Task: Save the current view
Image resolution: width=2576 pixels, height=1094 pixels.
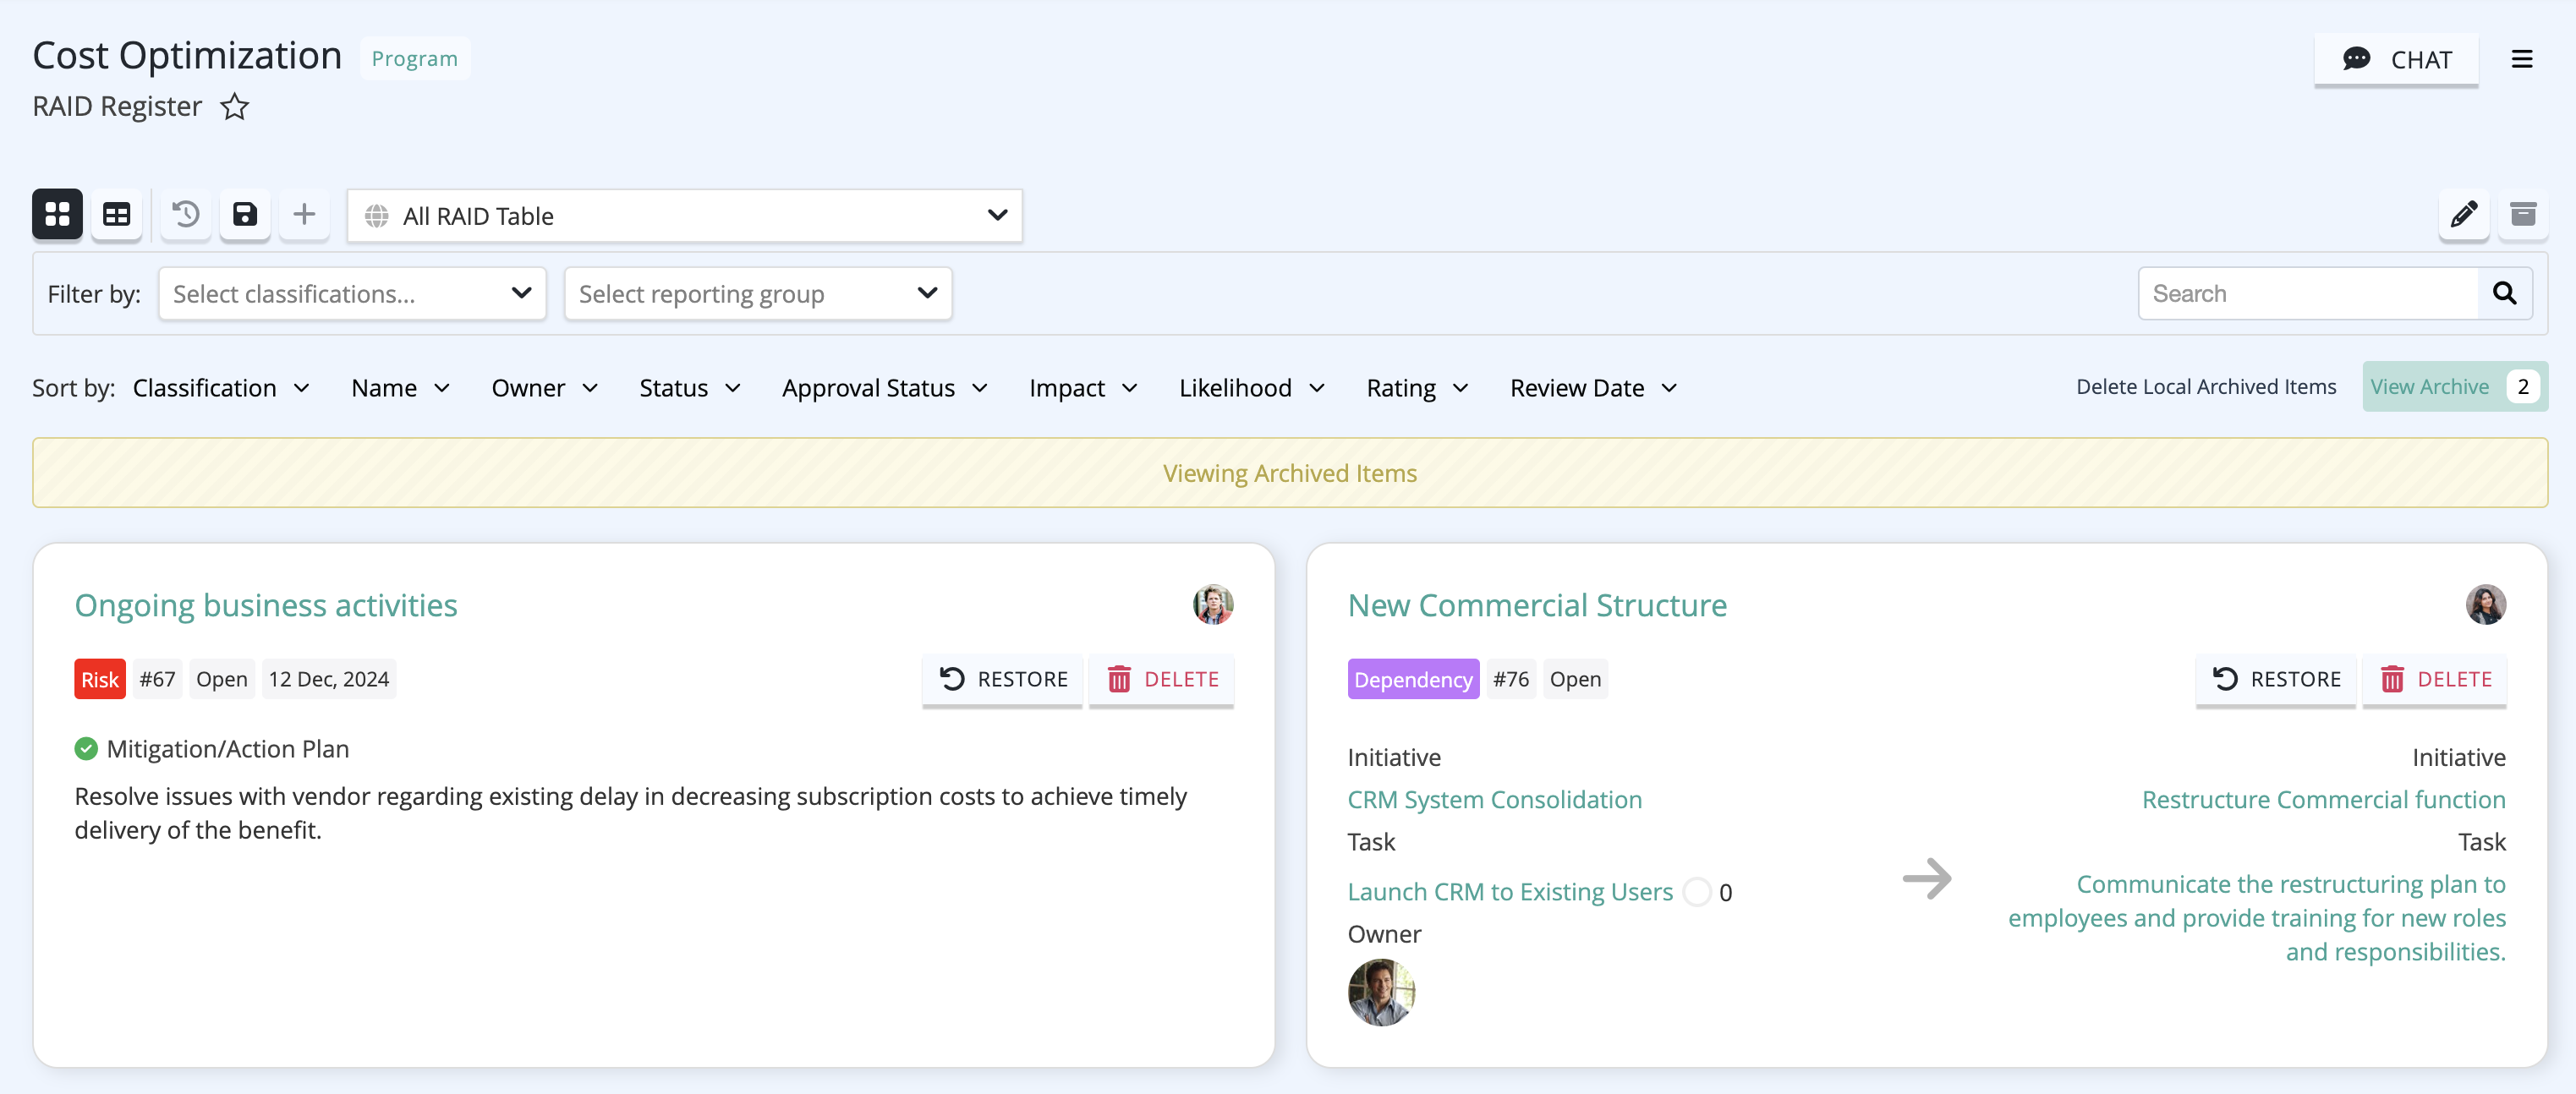Action: pos(245,215)
